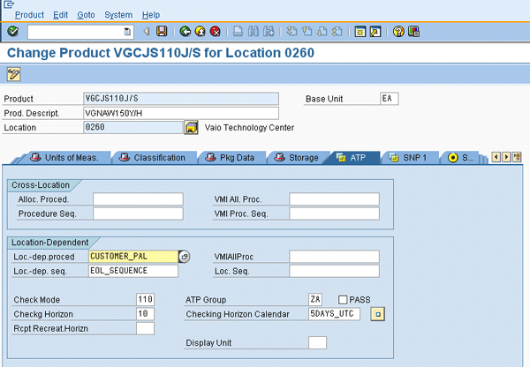Click the Save disk icon

click(x=162, y=31)
